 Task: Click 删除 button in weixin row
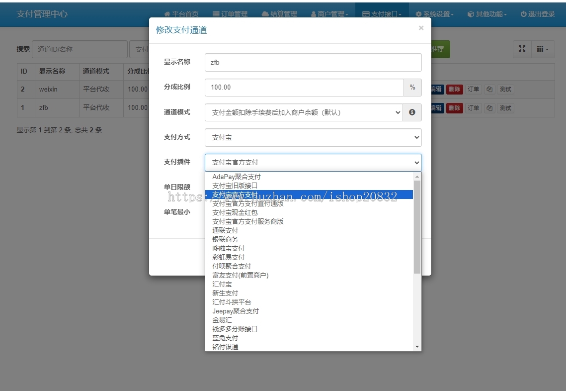pos(455,89)
